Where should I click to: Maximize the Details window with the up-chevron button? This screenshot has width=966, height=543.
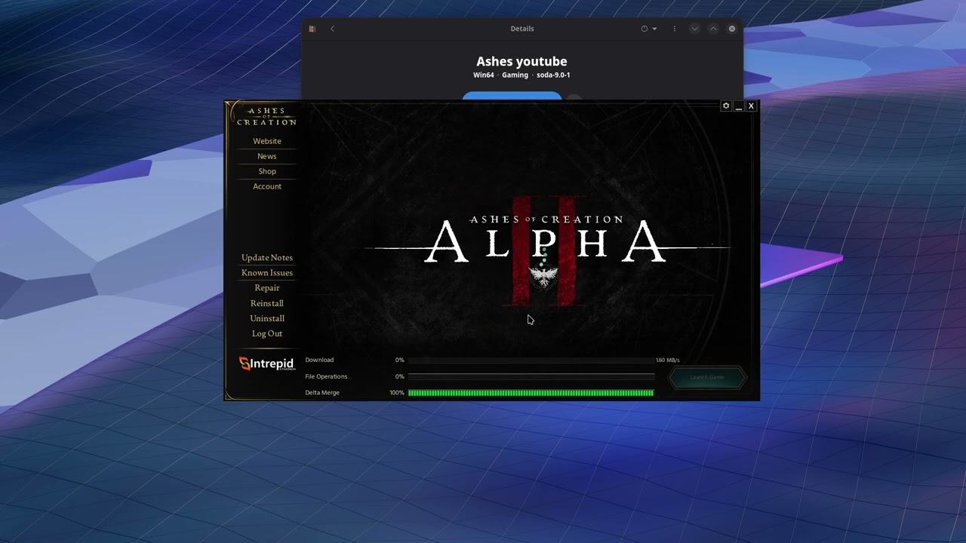pos(713,29)
